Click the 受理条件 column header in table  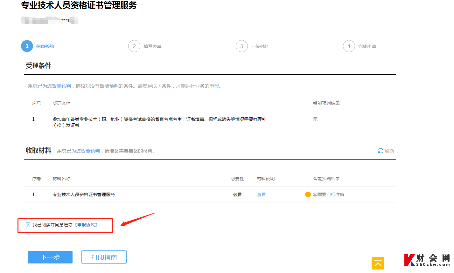pos(61,103)
